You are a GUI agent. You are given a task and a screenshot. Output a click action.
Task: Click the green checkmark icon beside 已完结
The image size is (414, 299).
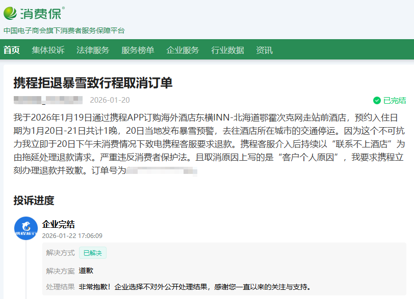(x=377, y=100)
